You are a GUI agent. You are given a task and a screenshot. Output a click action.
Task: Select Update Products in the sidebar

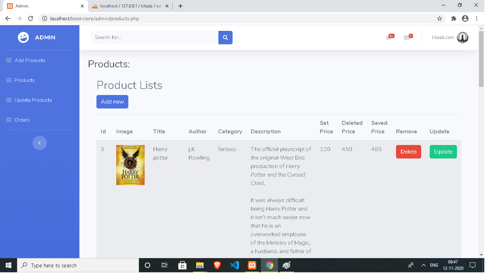pyautogui.click(x=32, y=100)
